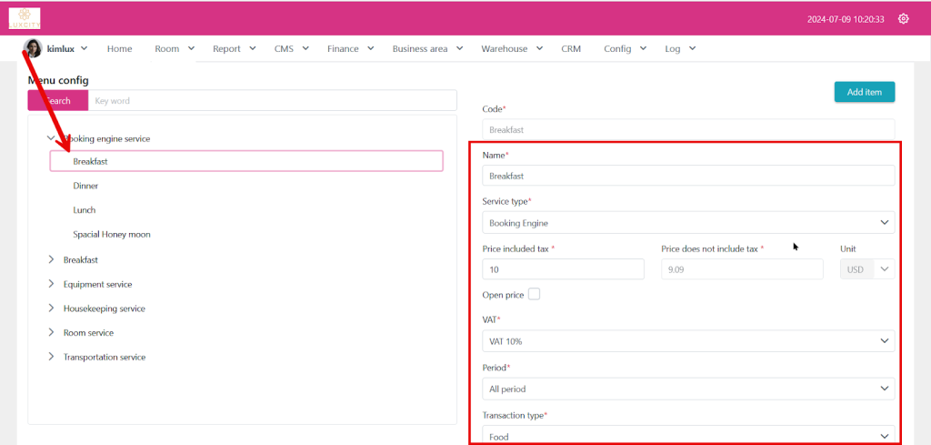
Task: Open the VAT 10% dropdown
Action: (687, 341)
